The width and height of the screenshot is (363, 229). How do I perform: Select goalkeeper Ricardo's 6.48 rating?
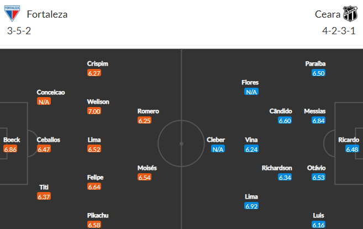point(352,149)
